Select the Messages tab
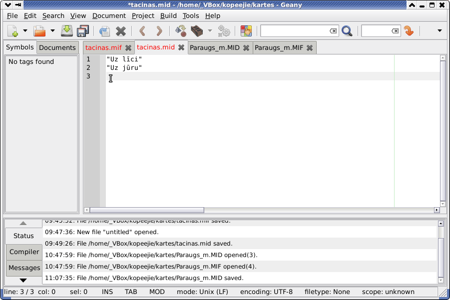450x300 pixels. coord(24,268)
